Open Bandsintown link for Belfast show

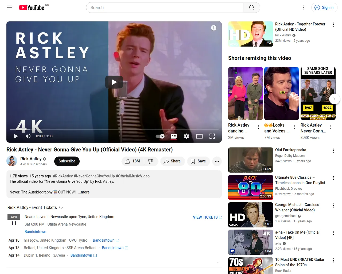(x=115, y=248)
